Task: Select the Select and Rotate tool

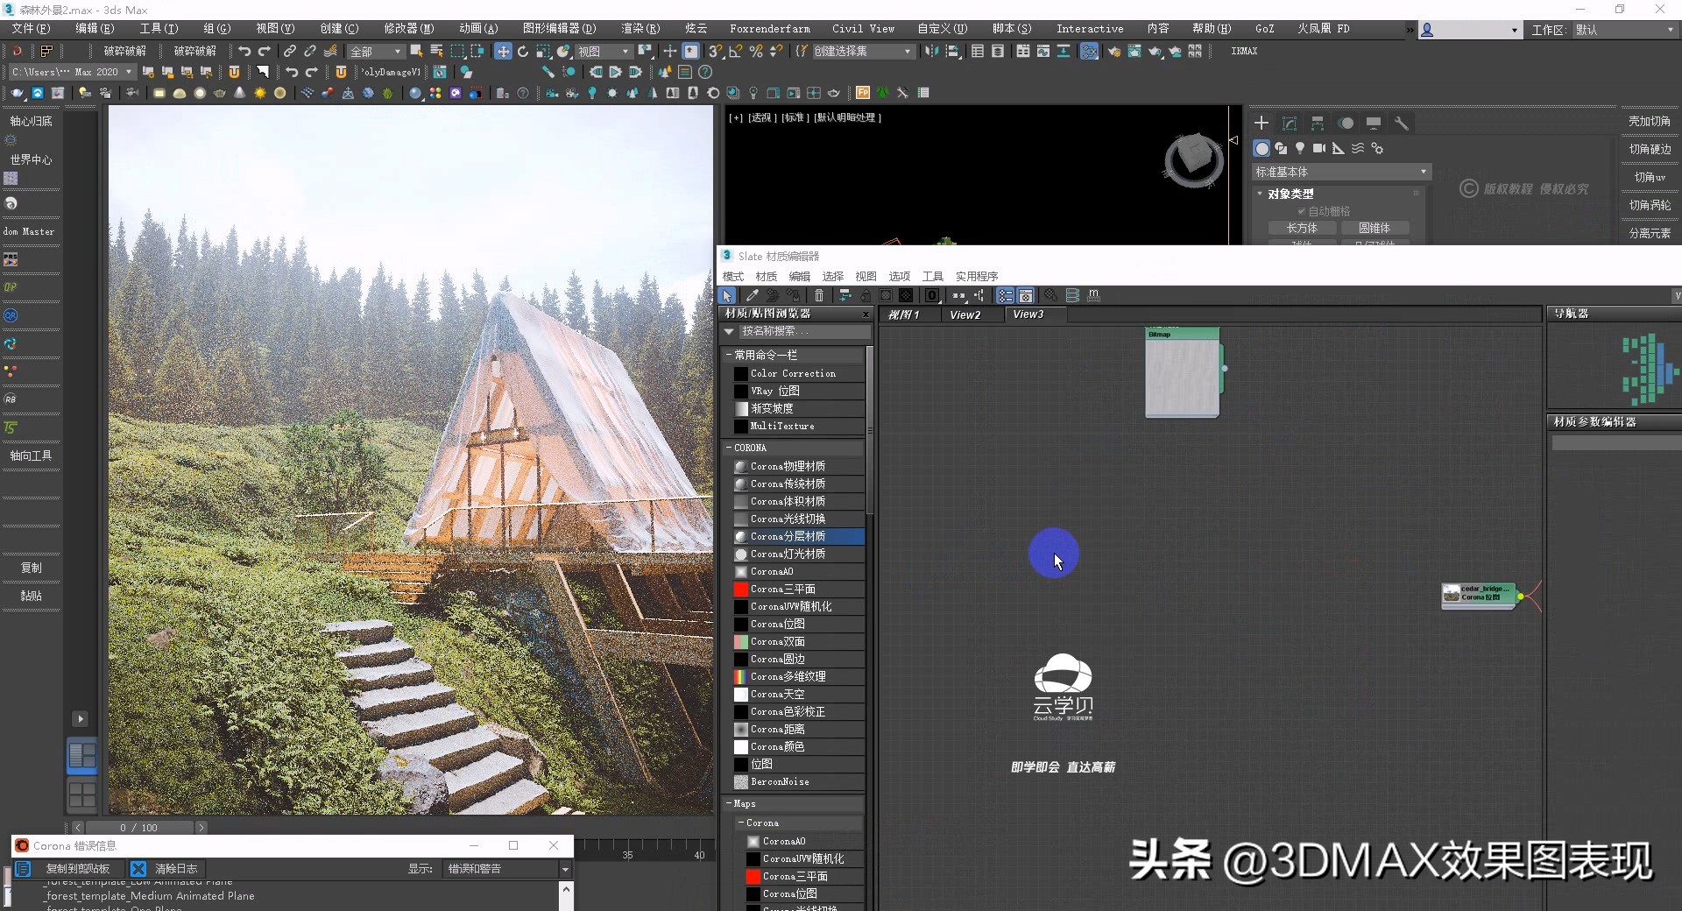Action: (523, 51)
